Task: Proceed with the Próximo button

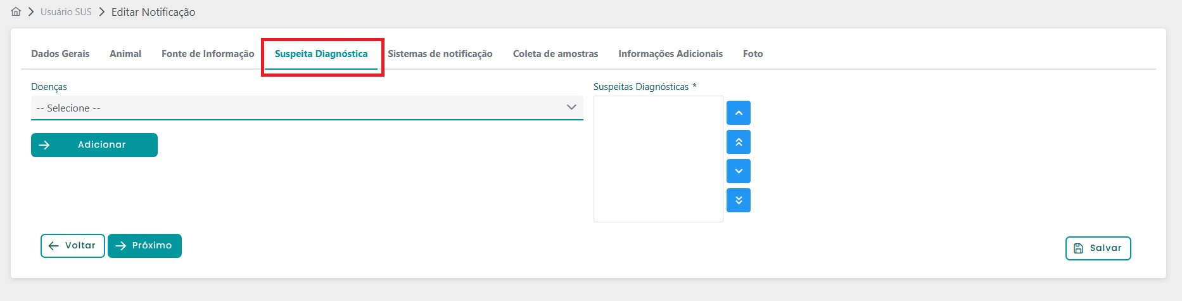Action: pos(144,246)
